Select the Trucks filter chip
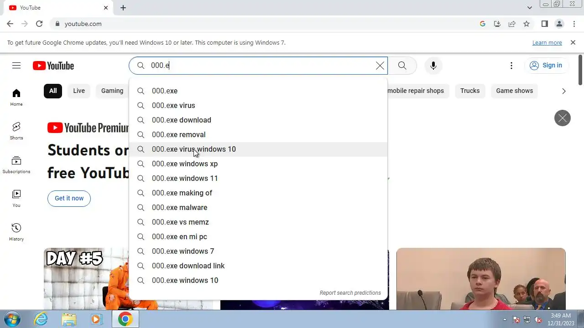The height and width of the screenshot is (328, 584). (x=470, y=91)
